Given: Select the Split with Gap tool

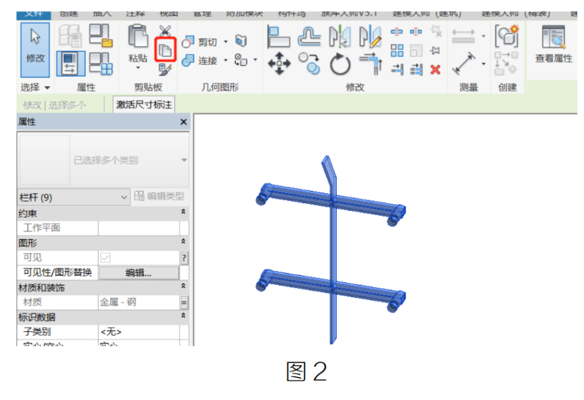Looking at the screenshot, I should coord(416,32).
